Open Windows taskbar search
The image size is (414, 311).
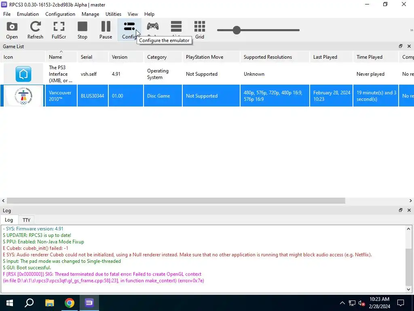29,303
